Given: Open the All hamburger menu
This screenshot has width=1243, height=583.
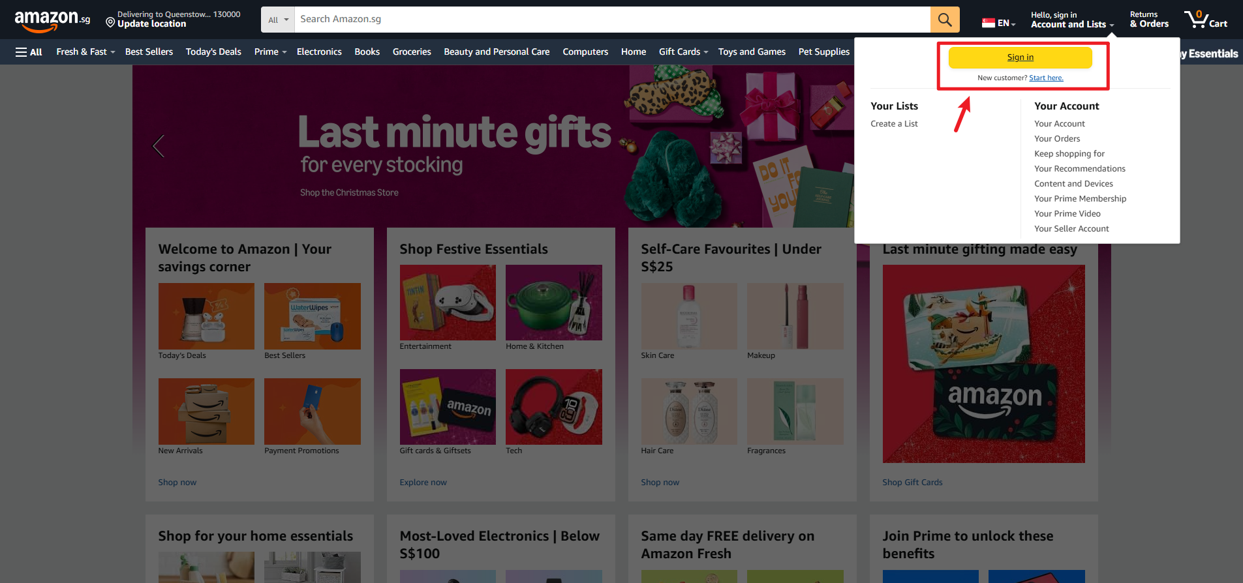Looking at the screenshot, I should point(29,52).
